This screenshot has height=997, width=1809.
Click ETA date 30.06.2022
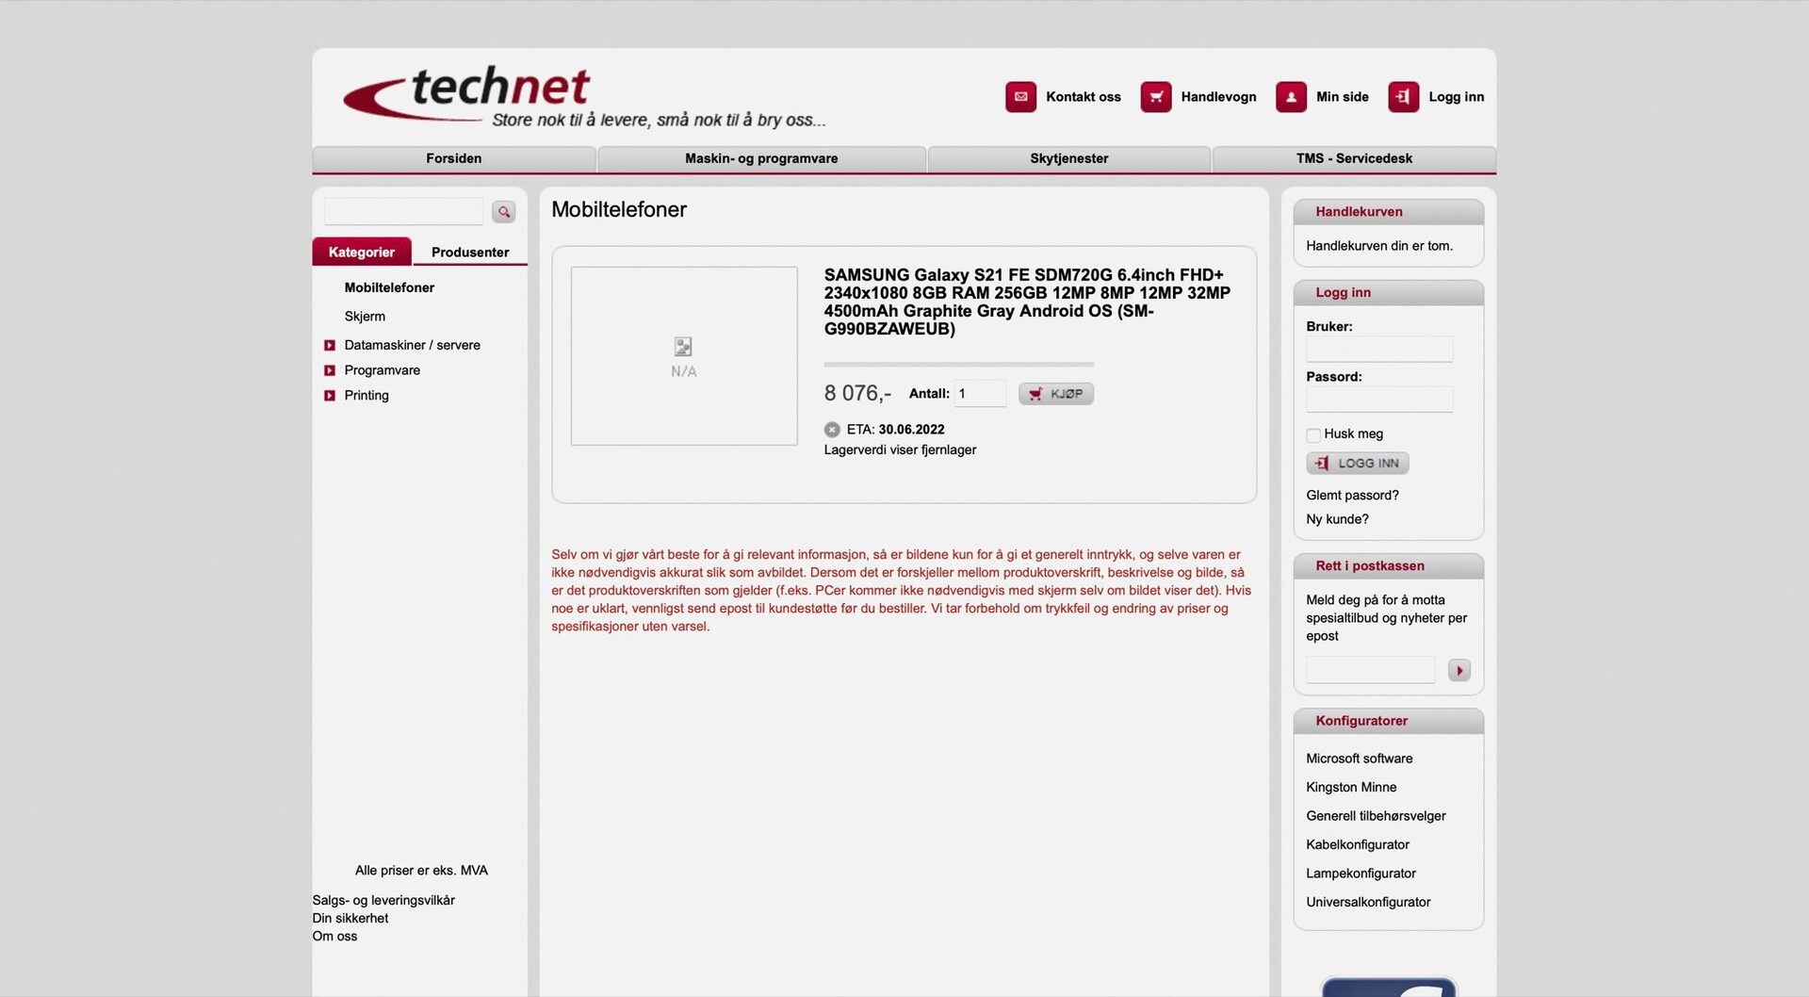pyautogui.click(x=911, y=430)
